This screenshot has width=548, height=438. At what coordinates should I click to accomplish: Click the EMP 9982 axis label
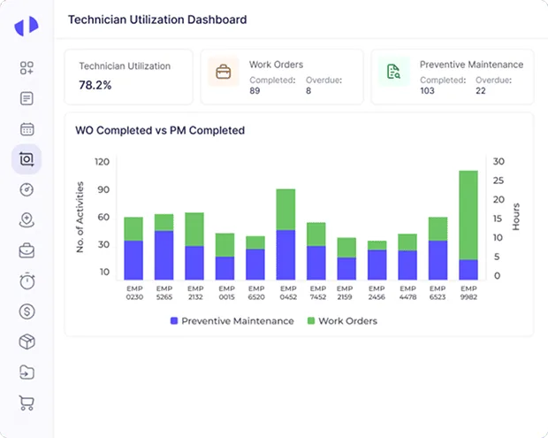pos(468,293)
